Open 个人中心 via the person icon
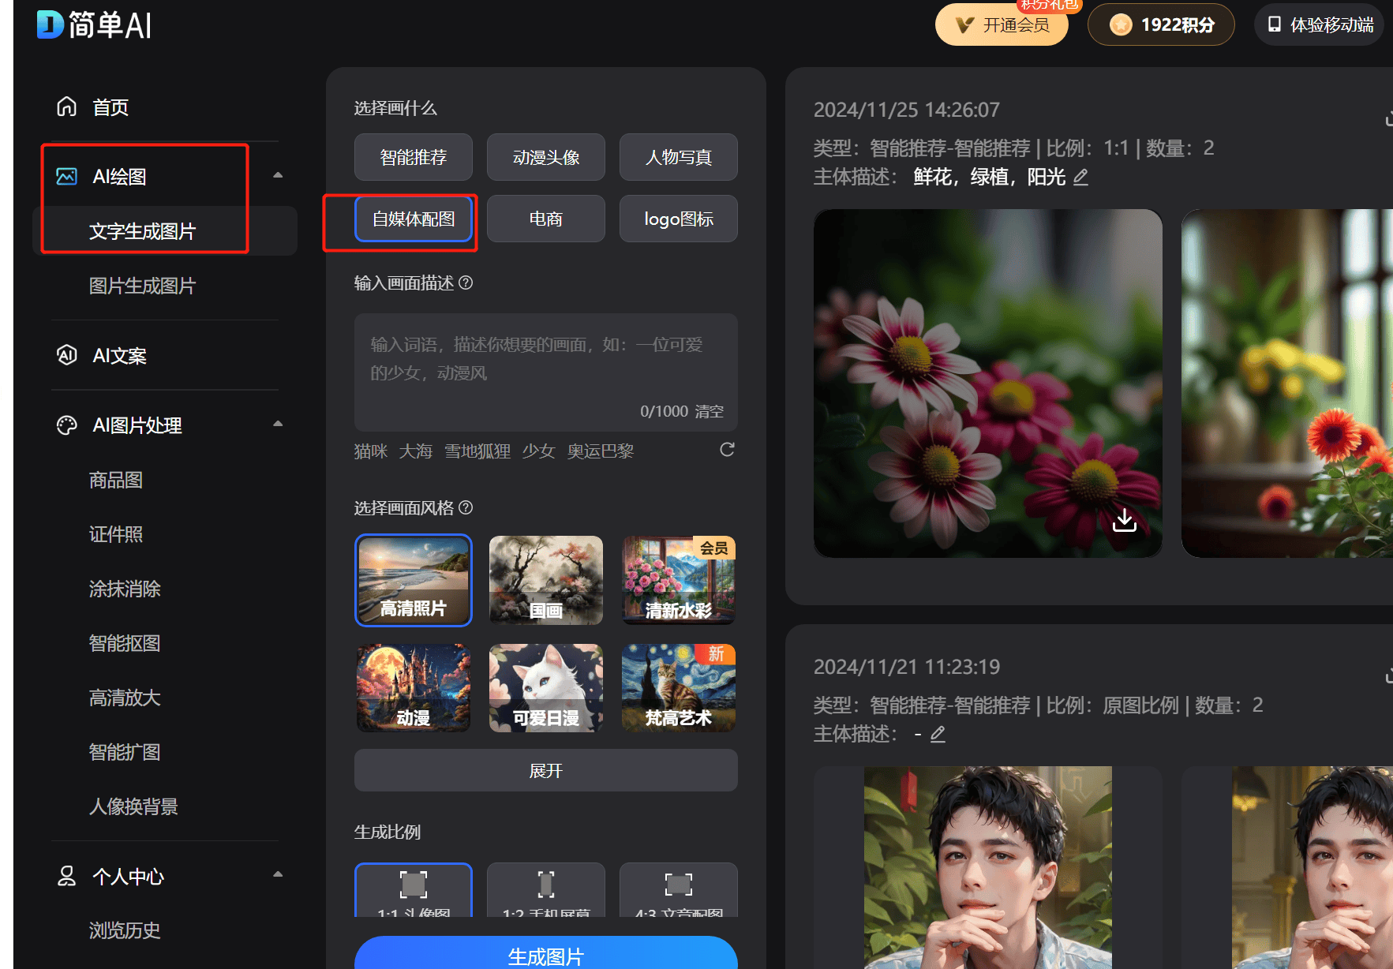Image resolution: width=1393 pixels, height=969 pixels. pyautogui.click(x=66, y=876)
